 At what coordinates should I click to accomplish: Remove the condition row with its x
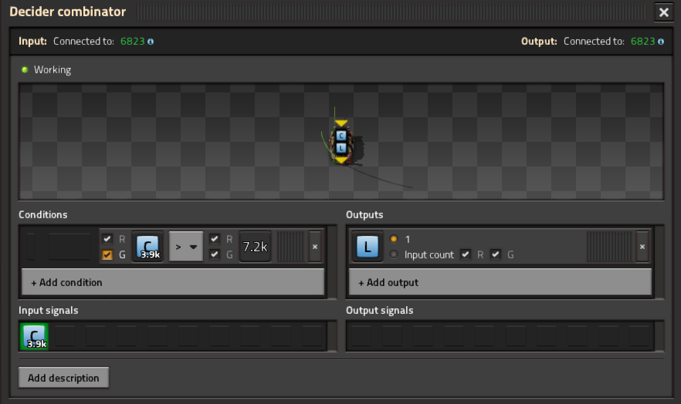(315, 247)
